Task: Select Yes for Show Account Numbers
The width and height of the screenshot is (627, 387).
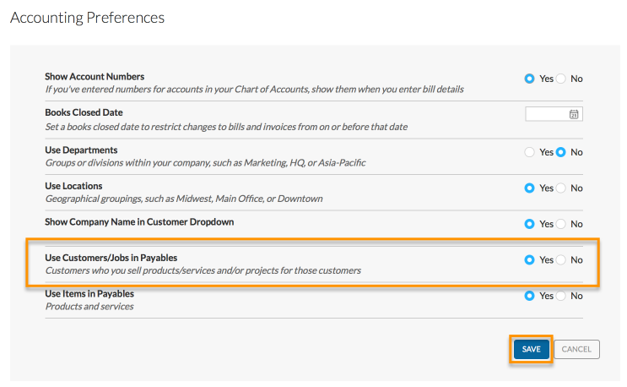Action: click(529, 79)
